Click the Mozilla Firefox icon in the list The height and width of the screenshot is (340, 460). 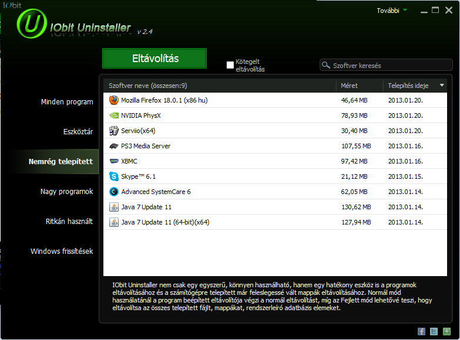click(114, 100)
